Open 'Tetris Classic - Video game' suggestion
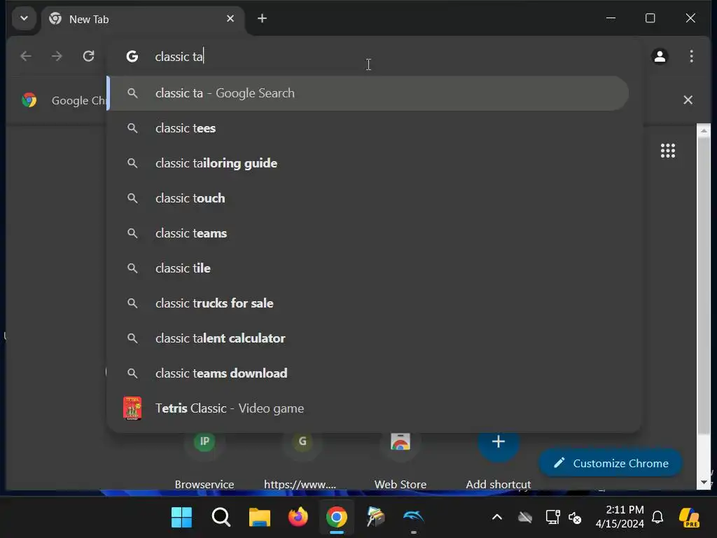Image resolution: width=717 pixels, height=538 pixels. coord(368,408)
